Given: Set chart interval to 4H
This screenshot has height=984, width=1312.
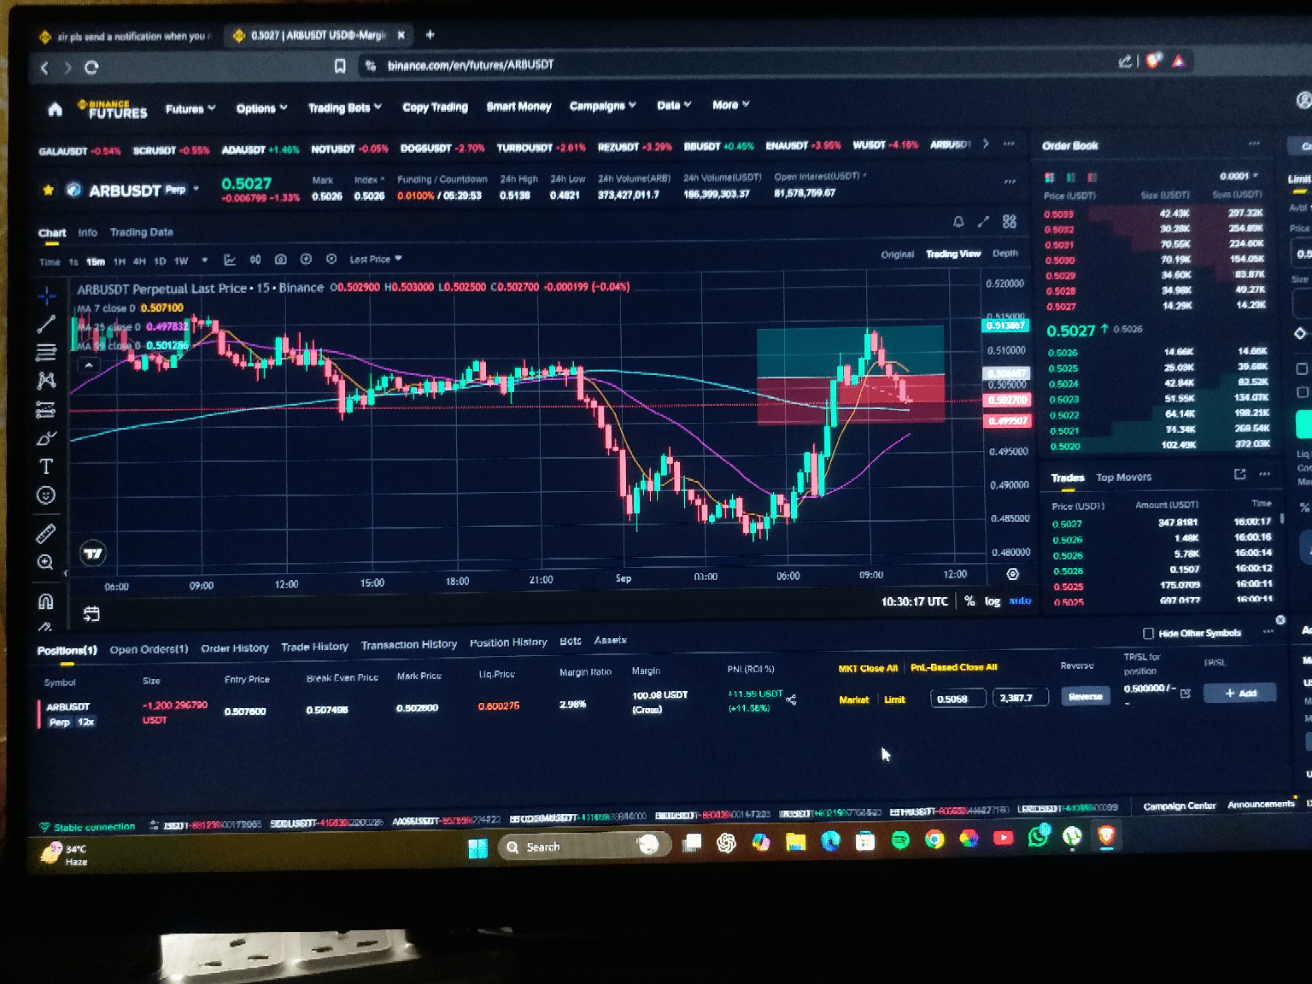Looking at the screenshot, I should pos(139,261).
